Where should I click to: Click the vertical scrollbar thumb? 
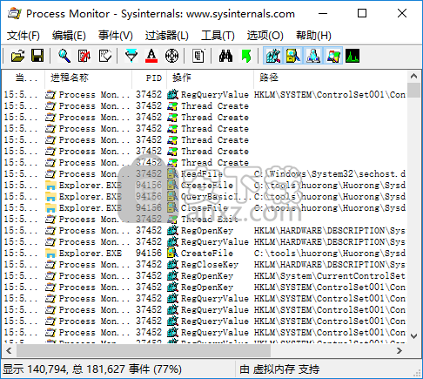[x=413, y=91]
